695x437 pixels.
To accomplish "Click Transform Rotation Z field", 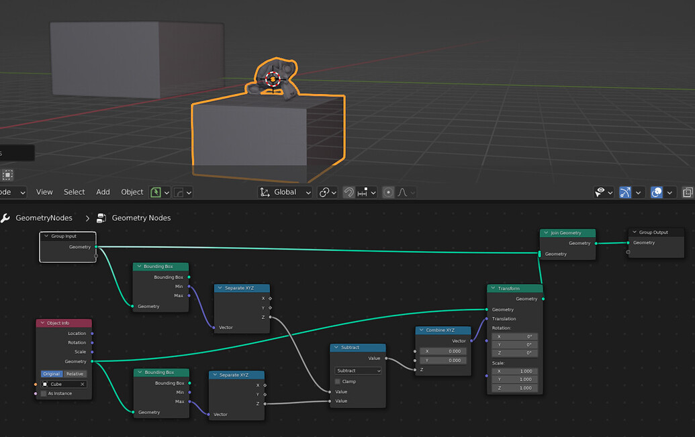I will [514, 353].
